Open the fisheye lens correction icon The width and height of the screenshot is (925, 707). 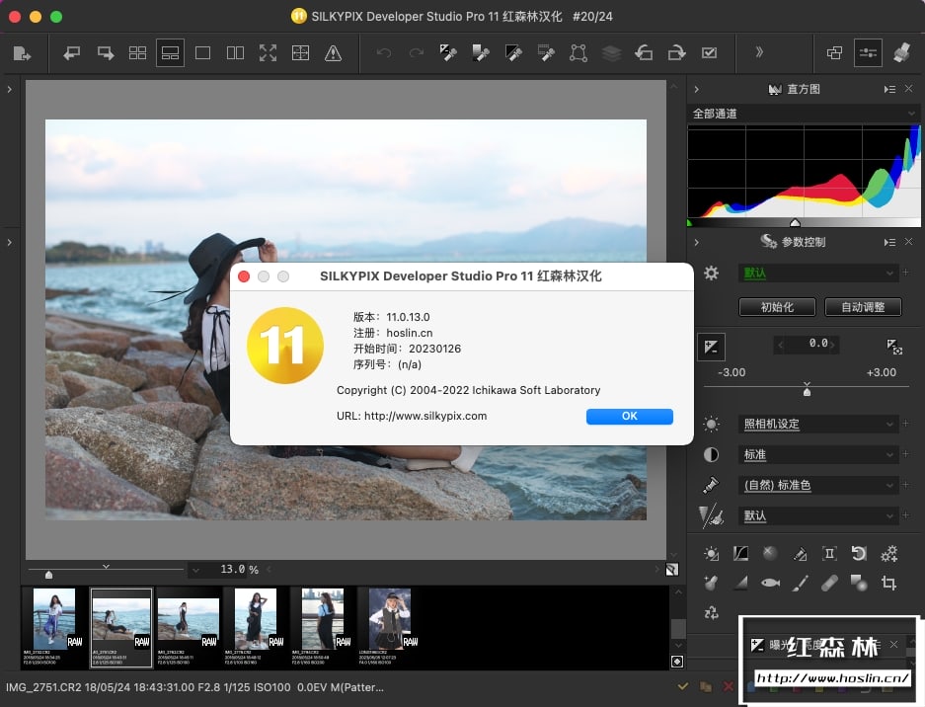pos(770,583)
